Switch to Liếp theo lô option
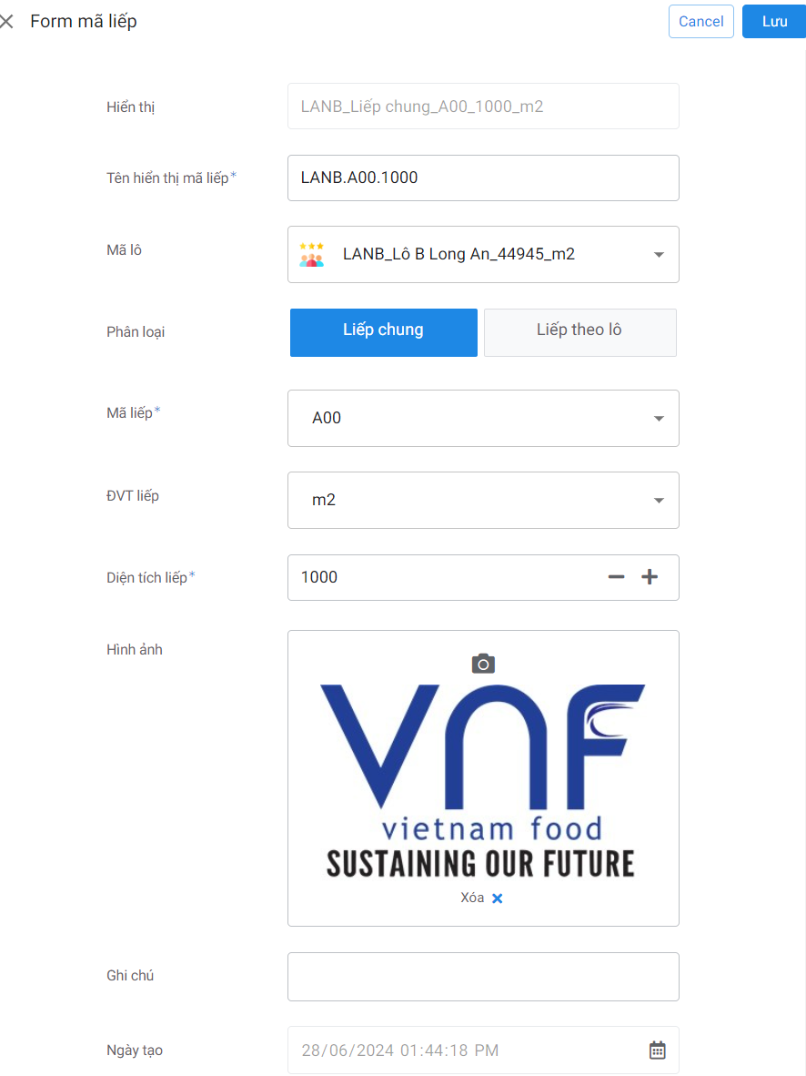 (579, 331)
